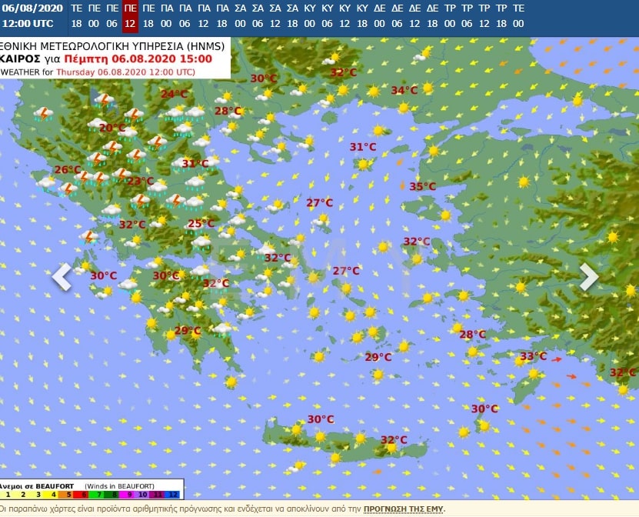Click the red Beaufort 6 legend swatch
Image resolution: width=639 pixels, height=517 pixels.
(83, 495)
